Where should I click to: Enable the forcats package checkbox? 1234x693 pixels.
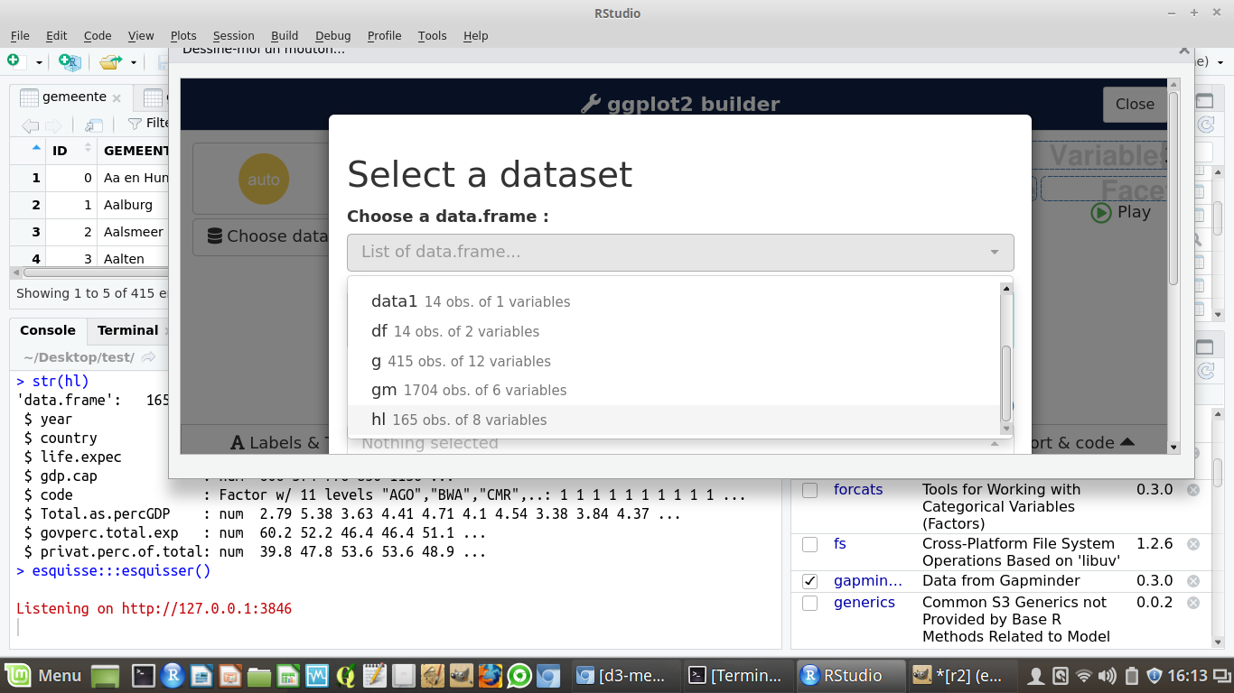(x=810, y=490)
